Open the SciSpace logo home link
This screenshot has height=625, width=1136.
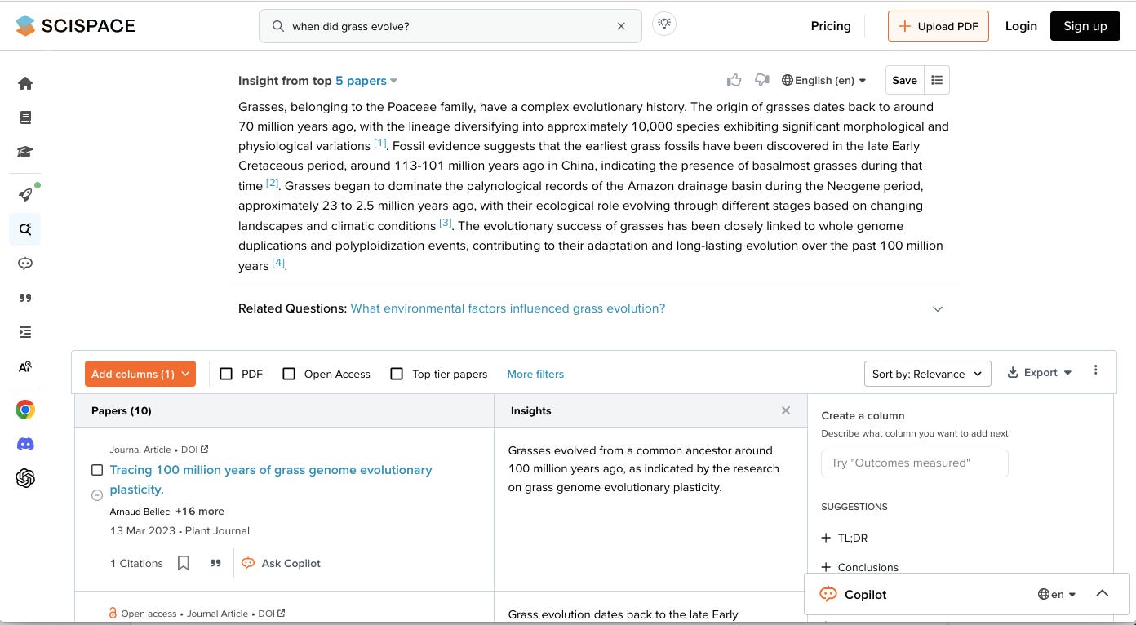(75, 26)
